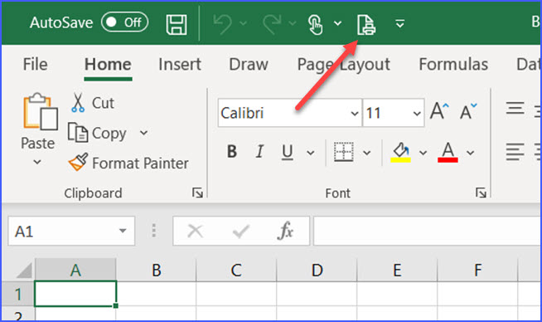This screenshot has width=542, height=322.
Task: Switch to the Insert tab
Action: tap(180, 65)
